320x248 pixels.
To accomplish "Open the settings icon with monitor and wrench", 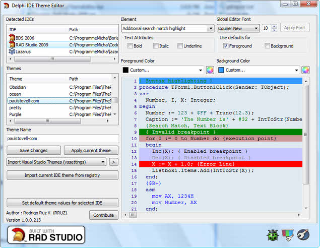I will coord(288,235).
